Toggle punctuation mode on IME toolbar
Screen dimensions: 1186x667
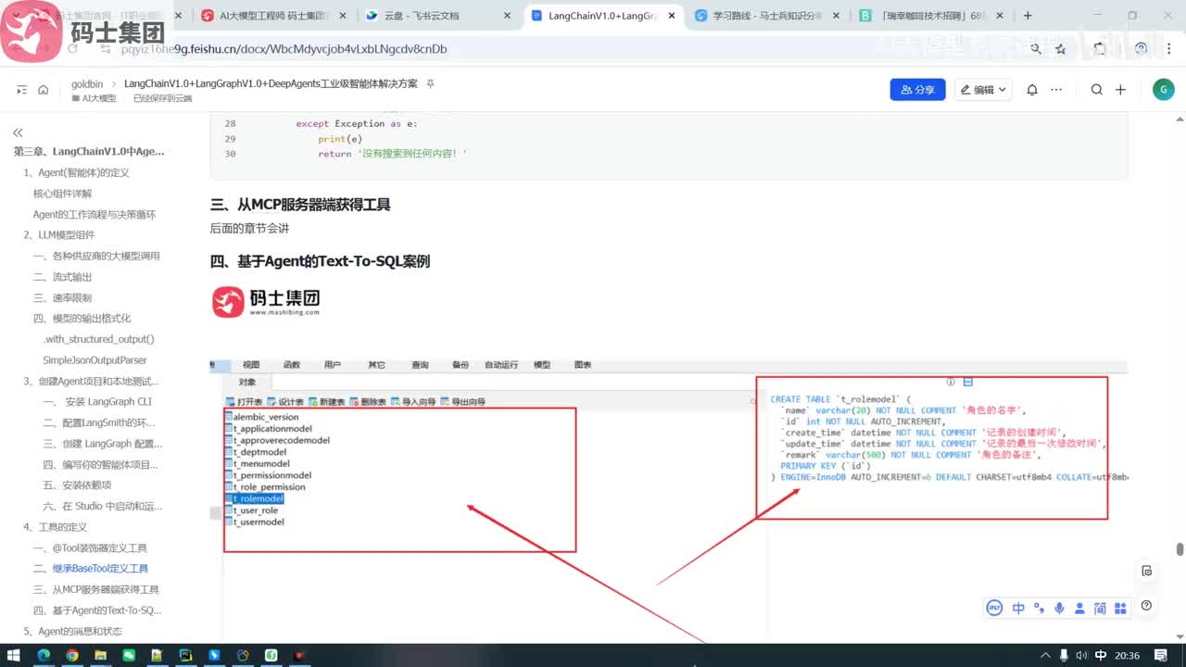point(1039,608)
